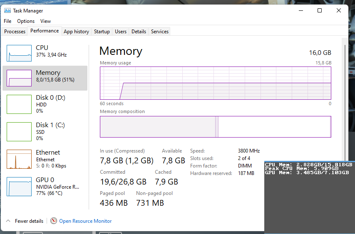The image size is (355, 234).
Task: Click the Task Manager title bar icon
Action: pyautogui.click(x=7, y=11)
